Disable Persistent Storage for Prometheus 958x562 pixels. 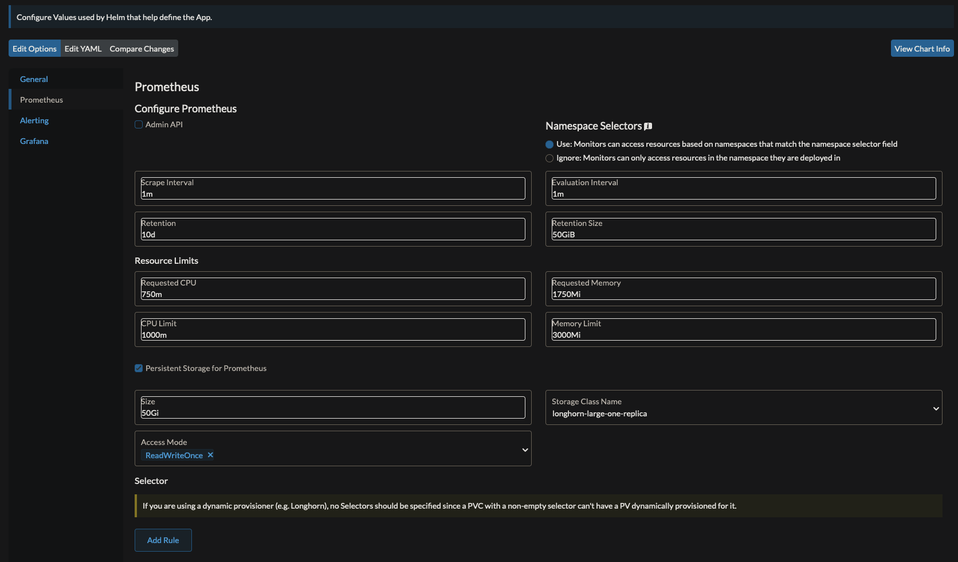coord(138,368)
